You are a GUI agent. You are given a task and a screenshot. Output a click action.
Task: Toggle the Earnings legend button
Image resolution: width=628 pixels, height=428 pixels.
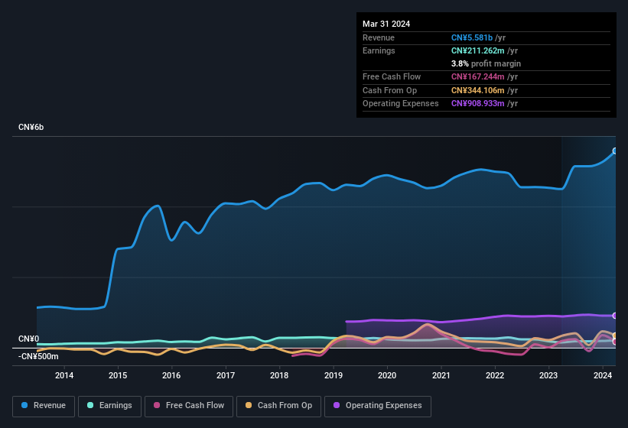point(109,407)
